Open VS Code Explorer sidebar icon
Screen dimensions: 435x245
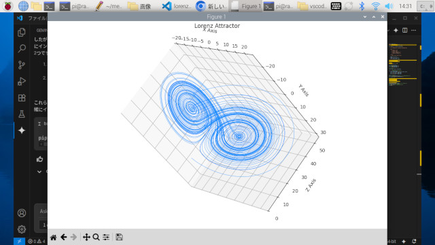coord(22,32)
